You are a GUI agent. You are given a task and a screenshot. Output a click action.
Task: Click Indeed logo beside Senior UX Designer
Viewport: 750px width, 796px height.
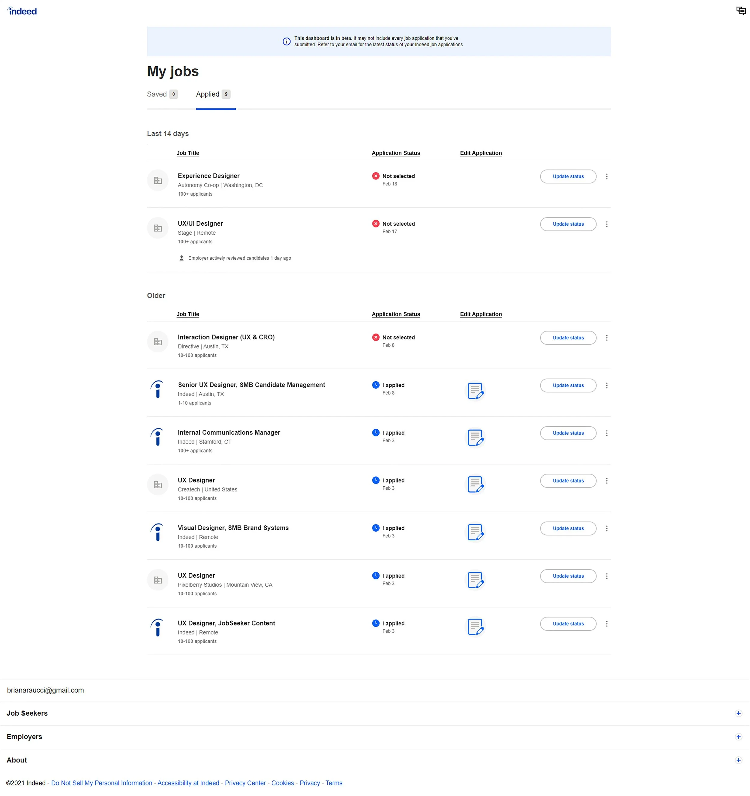[x=157, y=389]
